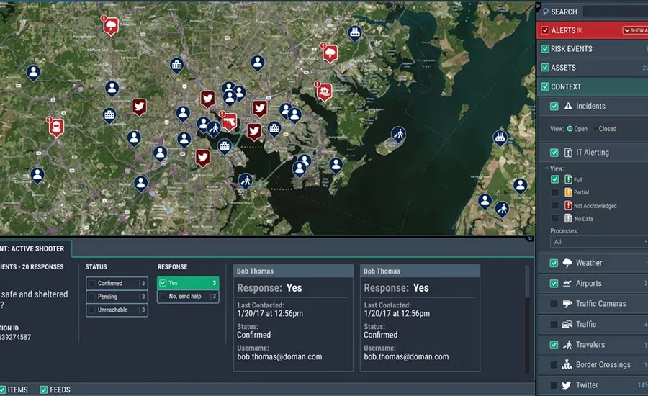Image resolution: width=648 pixels, height=396 pixels.
Task: Open the Processes dropdown set to All
Action: [598, 242]
